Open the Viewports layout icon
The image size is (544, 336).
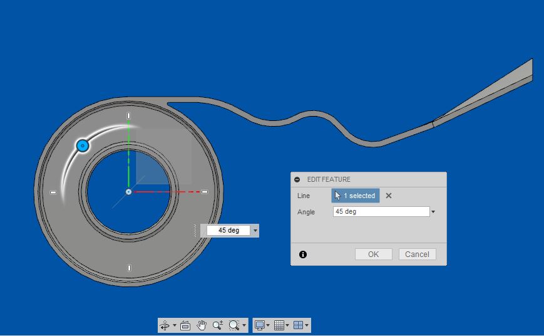point(299,325)
